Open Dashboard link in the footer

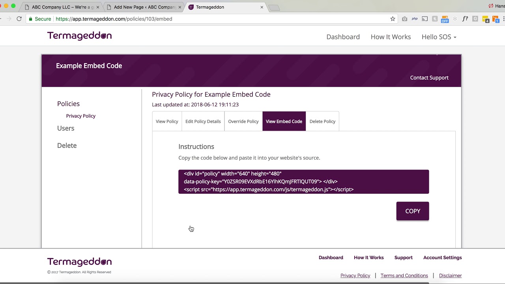pyautogui.click(x=331, y=258)
